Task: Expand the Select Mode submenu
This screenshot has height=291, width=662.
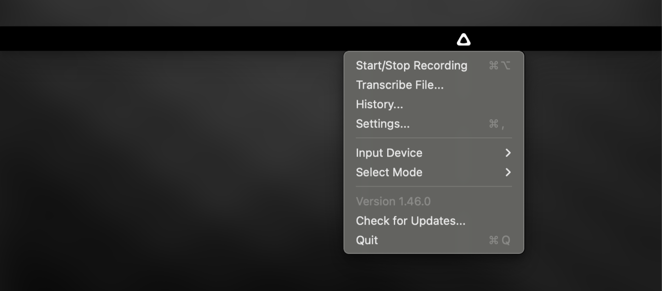Action: pyautogui.click(x=389, y=172)
